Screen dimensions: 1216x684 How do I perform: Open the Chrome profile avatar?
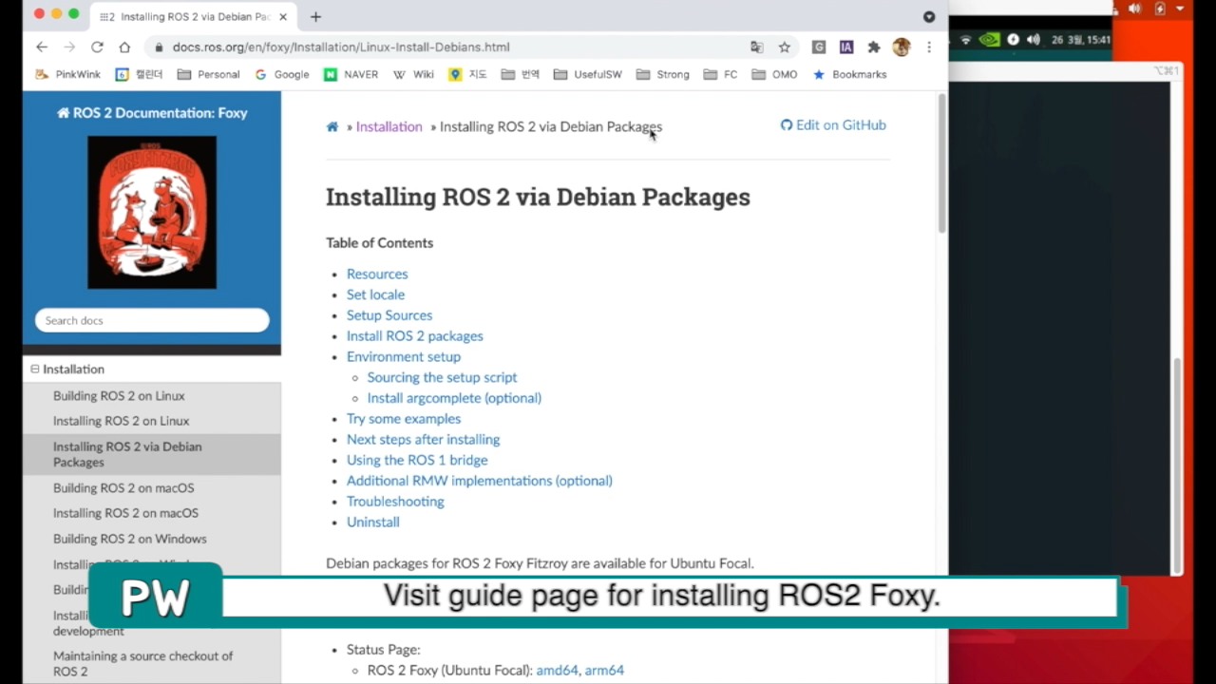point(902,47)
